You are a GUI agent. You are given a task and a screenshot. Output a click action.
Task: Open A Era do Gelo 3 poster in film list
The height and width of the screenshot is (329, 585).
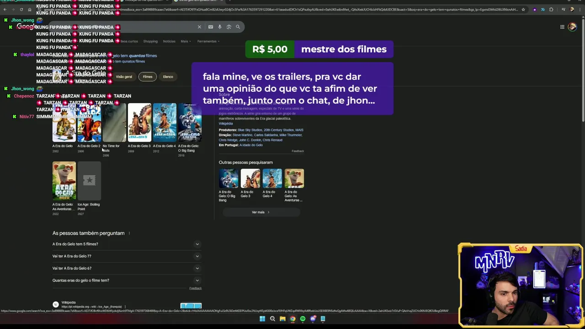(139, 122)
